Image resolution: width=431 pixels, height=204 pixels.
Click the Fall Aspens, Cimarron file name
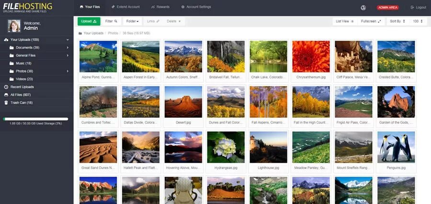[269, 123]
